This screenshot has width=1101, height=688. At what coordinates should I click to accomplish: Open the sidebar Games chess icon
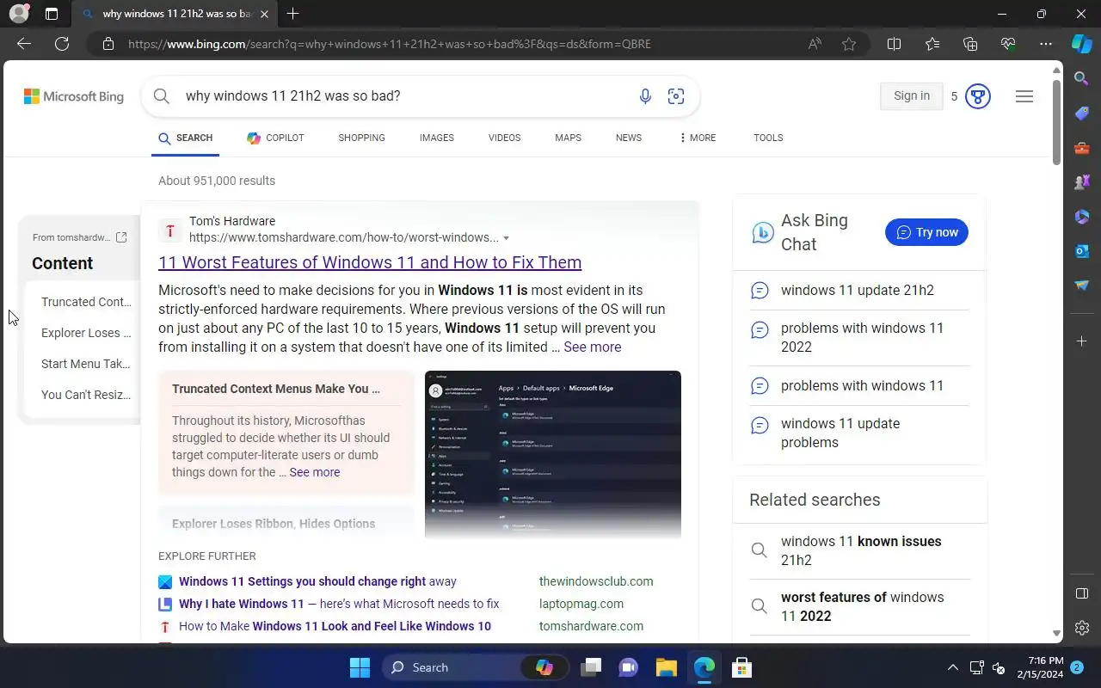coord(1082,182)
